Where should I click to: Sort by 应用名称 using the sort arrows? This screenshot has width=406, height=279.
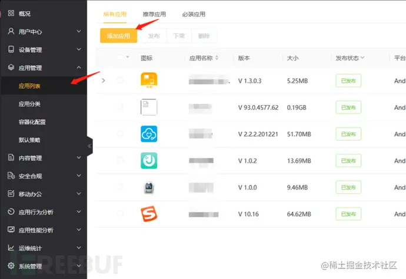click(217, 58)
